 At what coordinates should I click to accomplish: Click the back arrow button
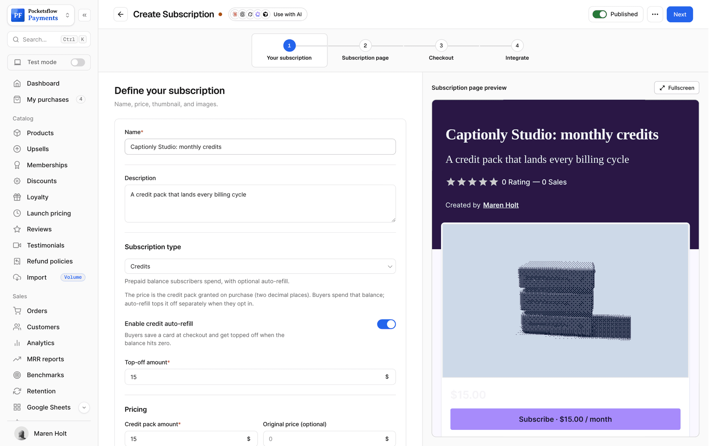[x=120, y=14]
